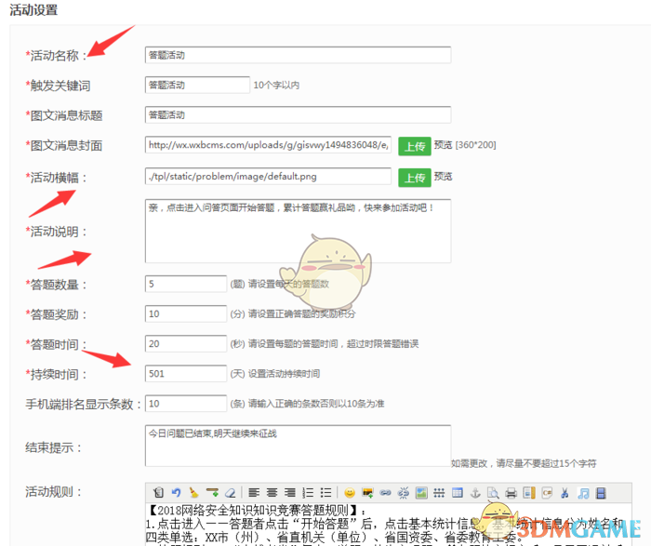The height and width of the screenshot is (546, 651).
Task: Click the 图文消息标题 input field
Action: [298, 115]
